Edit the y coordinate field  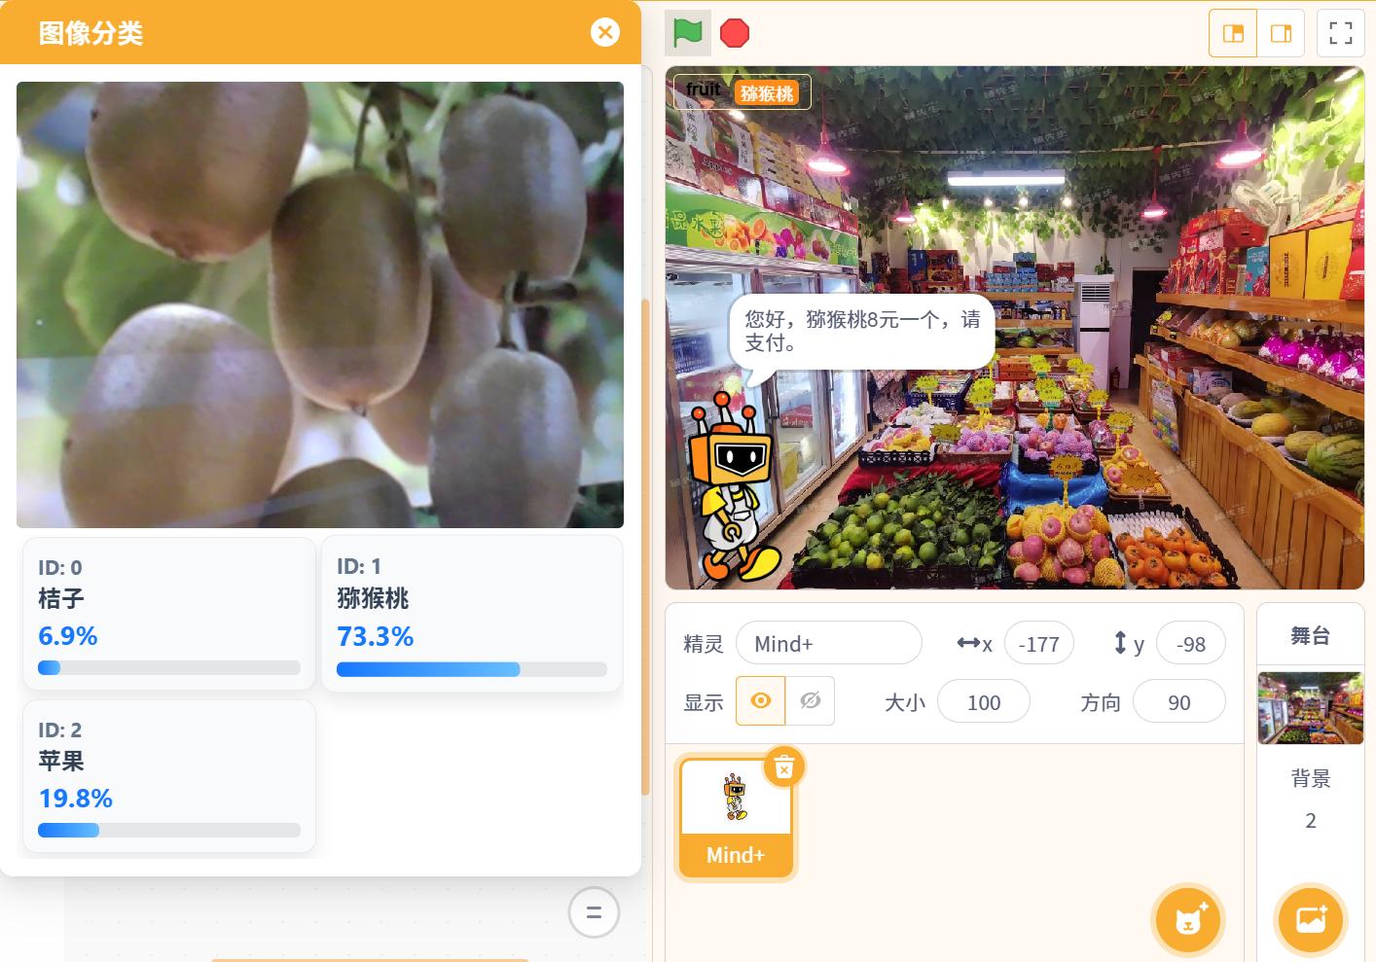tap(1190, 644)
